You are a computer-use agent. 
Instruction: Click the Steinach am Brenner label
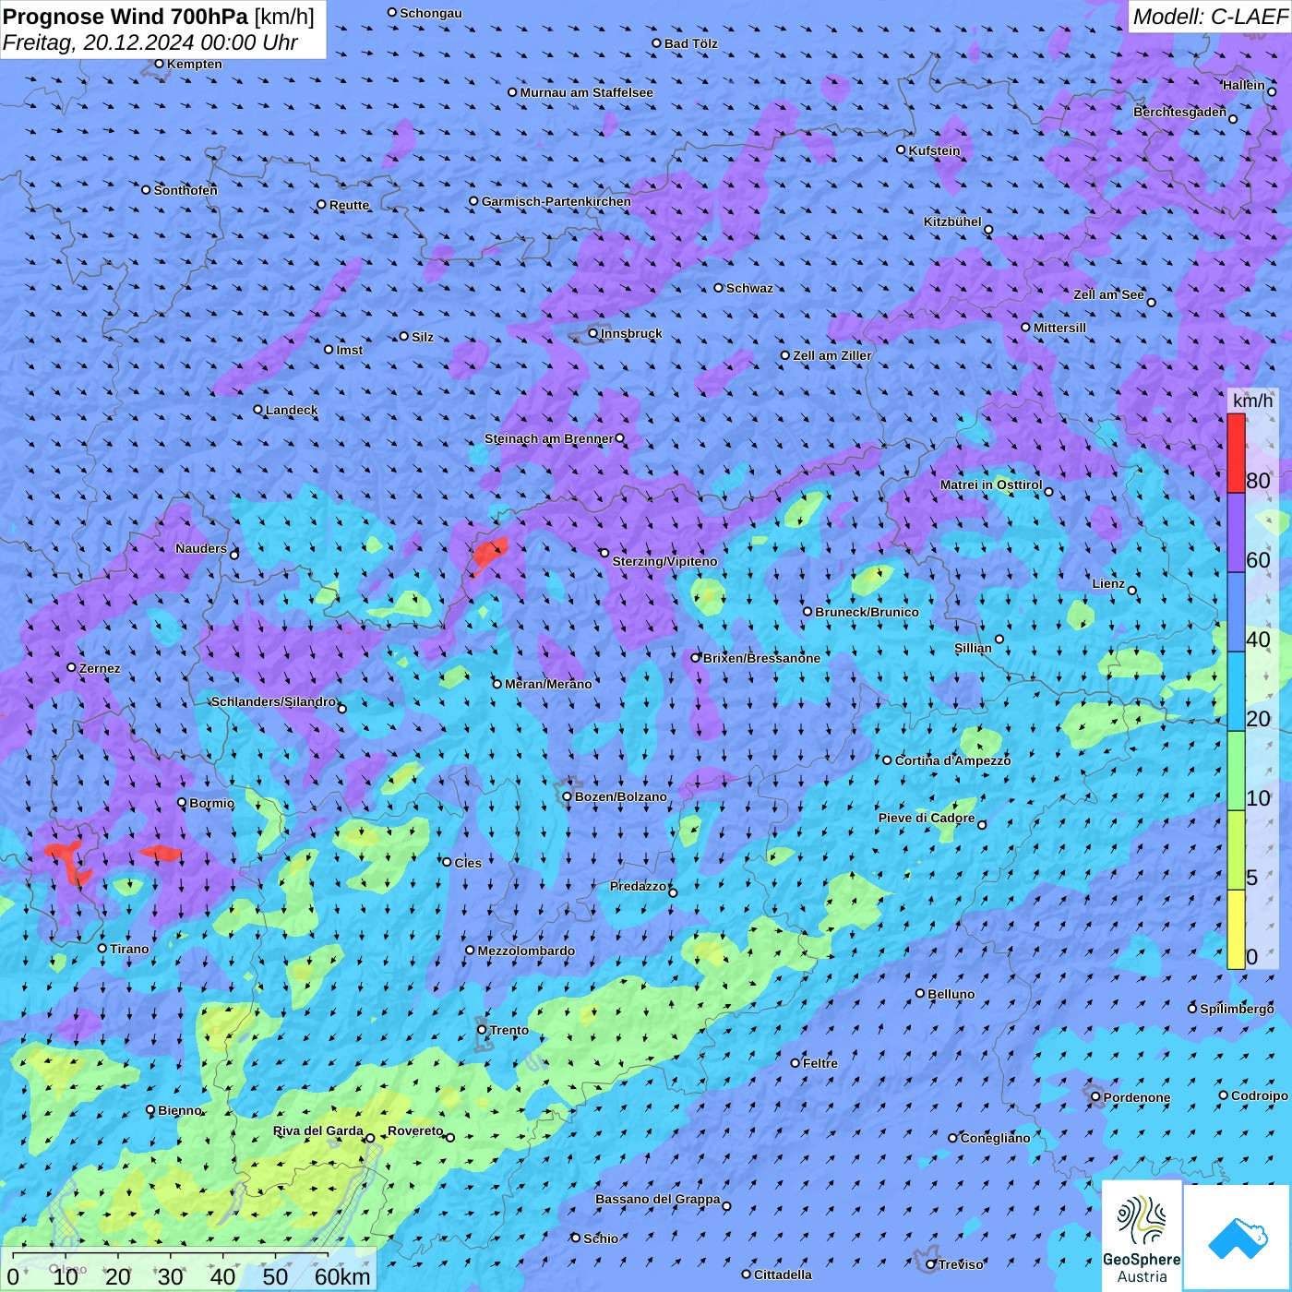tap(548, 438)
